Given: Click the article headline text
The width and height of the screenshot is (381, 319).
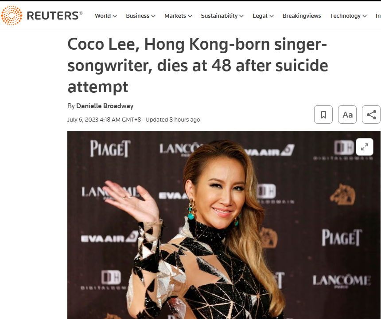Looking at the screenshot, I should click(x=198, y=66).
